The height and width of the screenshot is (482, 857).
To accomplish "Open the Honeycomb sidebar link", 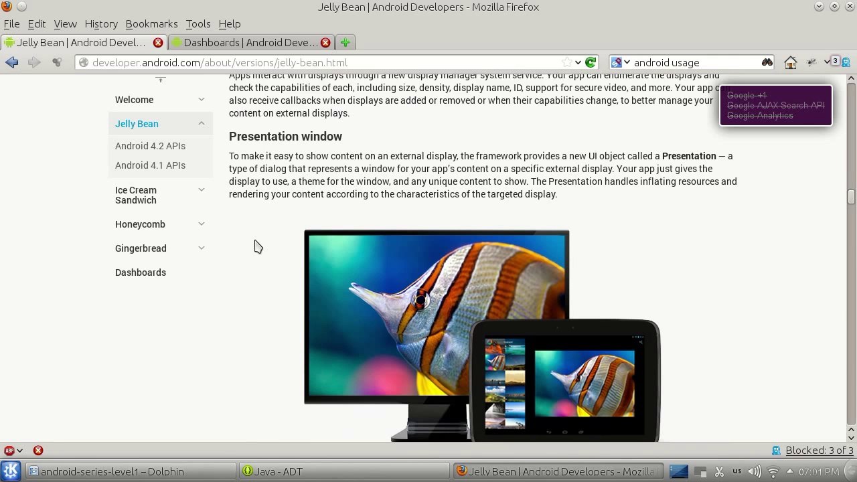I will click(140, 224).
